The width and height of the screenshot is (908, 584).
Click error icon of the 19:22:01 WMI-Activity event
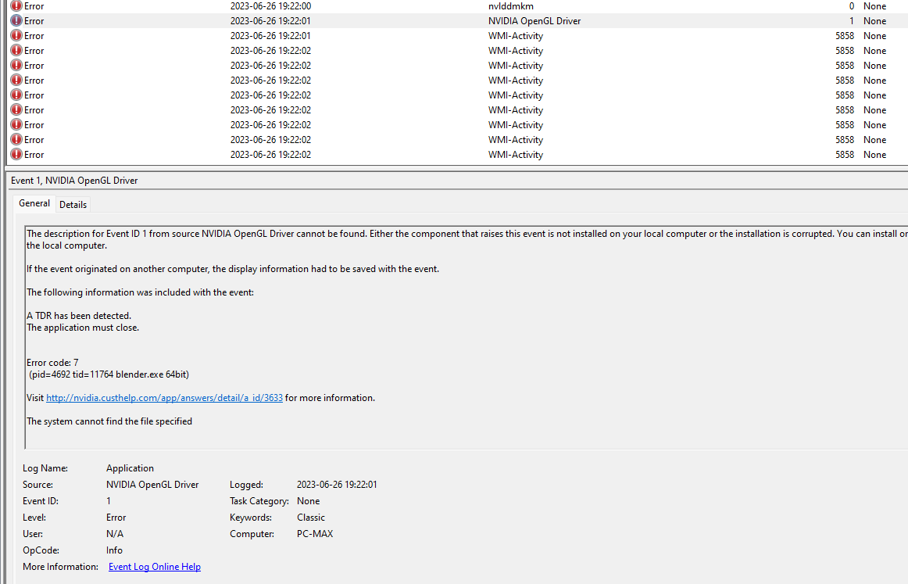(x=16, y=36)
